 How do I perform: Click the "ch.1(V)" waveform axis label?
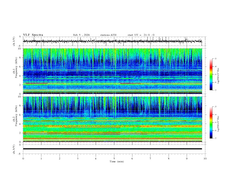point(14,41)
